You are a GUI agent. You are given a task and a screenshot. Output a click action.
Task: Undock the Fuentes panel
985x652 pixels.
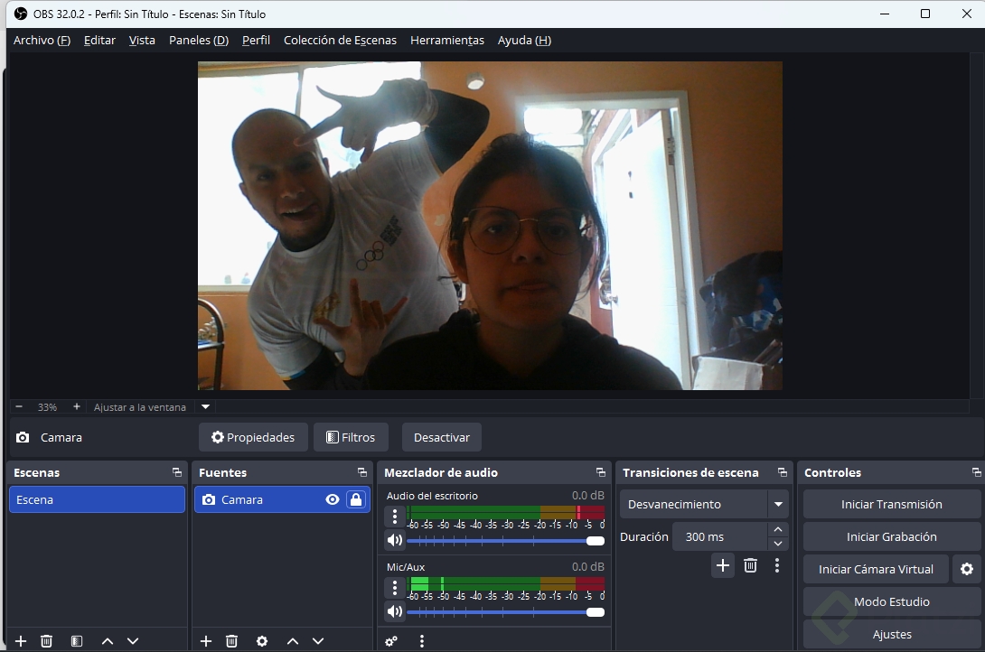click(x=362, y=472)
